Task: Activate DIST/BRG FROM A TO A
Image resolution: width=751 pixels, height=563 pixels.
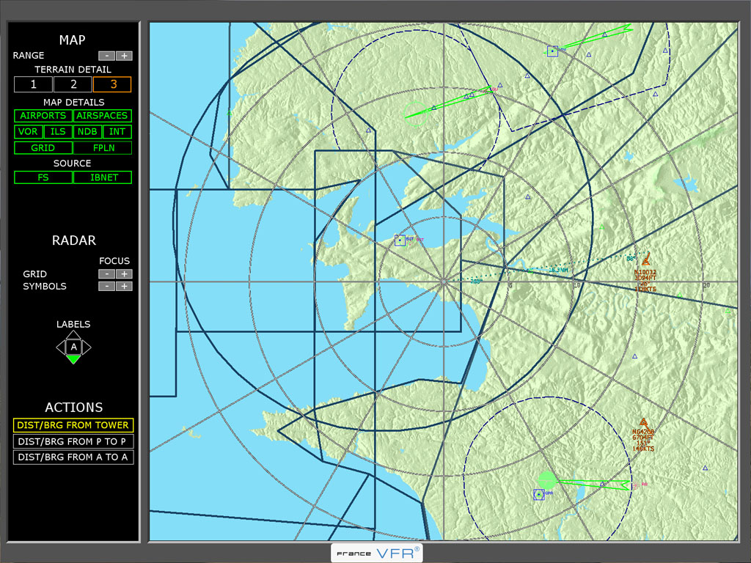Action: tap(73, 457)
